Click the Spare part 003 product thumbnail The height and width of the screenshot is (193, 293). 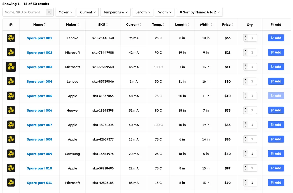(x=11, y=67)
